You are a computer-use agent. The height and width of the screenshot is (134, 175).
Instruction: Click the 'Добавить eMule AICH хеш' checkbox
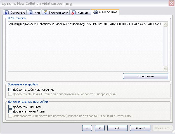tap(10, 94)
